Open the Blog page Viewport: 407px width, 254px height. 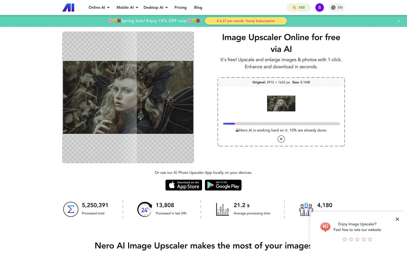coord(198,7)
